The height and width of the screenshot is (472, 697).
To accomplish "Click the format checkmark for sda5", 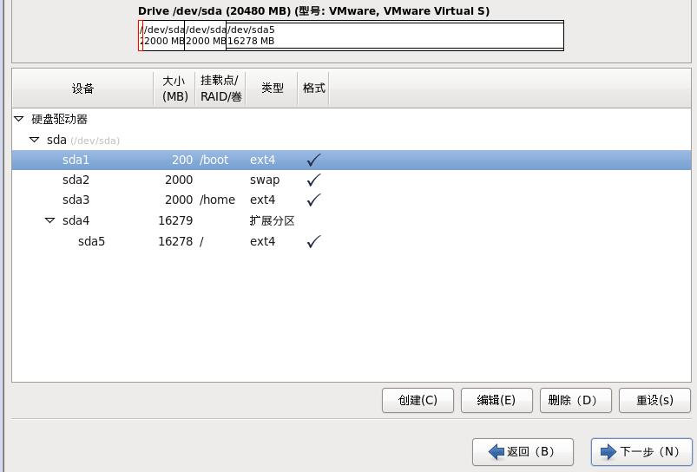I will click(x=314, y=241).
